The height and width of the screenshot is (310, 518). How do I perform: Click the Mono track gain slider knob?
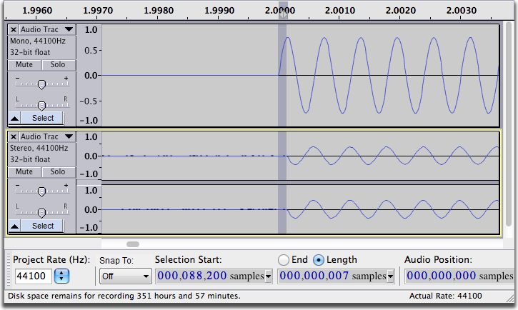click(x=41, y=84)
